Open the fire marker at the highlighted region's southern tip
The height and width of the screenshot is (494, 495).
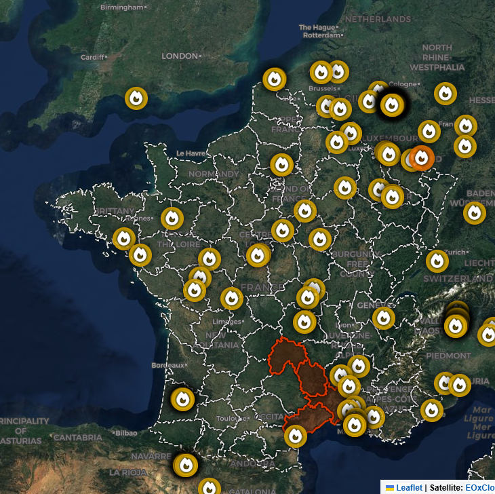(x=296, y=436)
